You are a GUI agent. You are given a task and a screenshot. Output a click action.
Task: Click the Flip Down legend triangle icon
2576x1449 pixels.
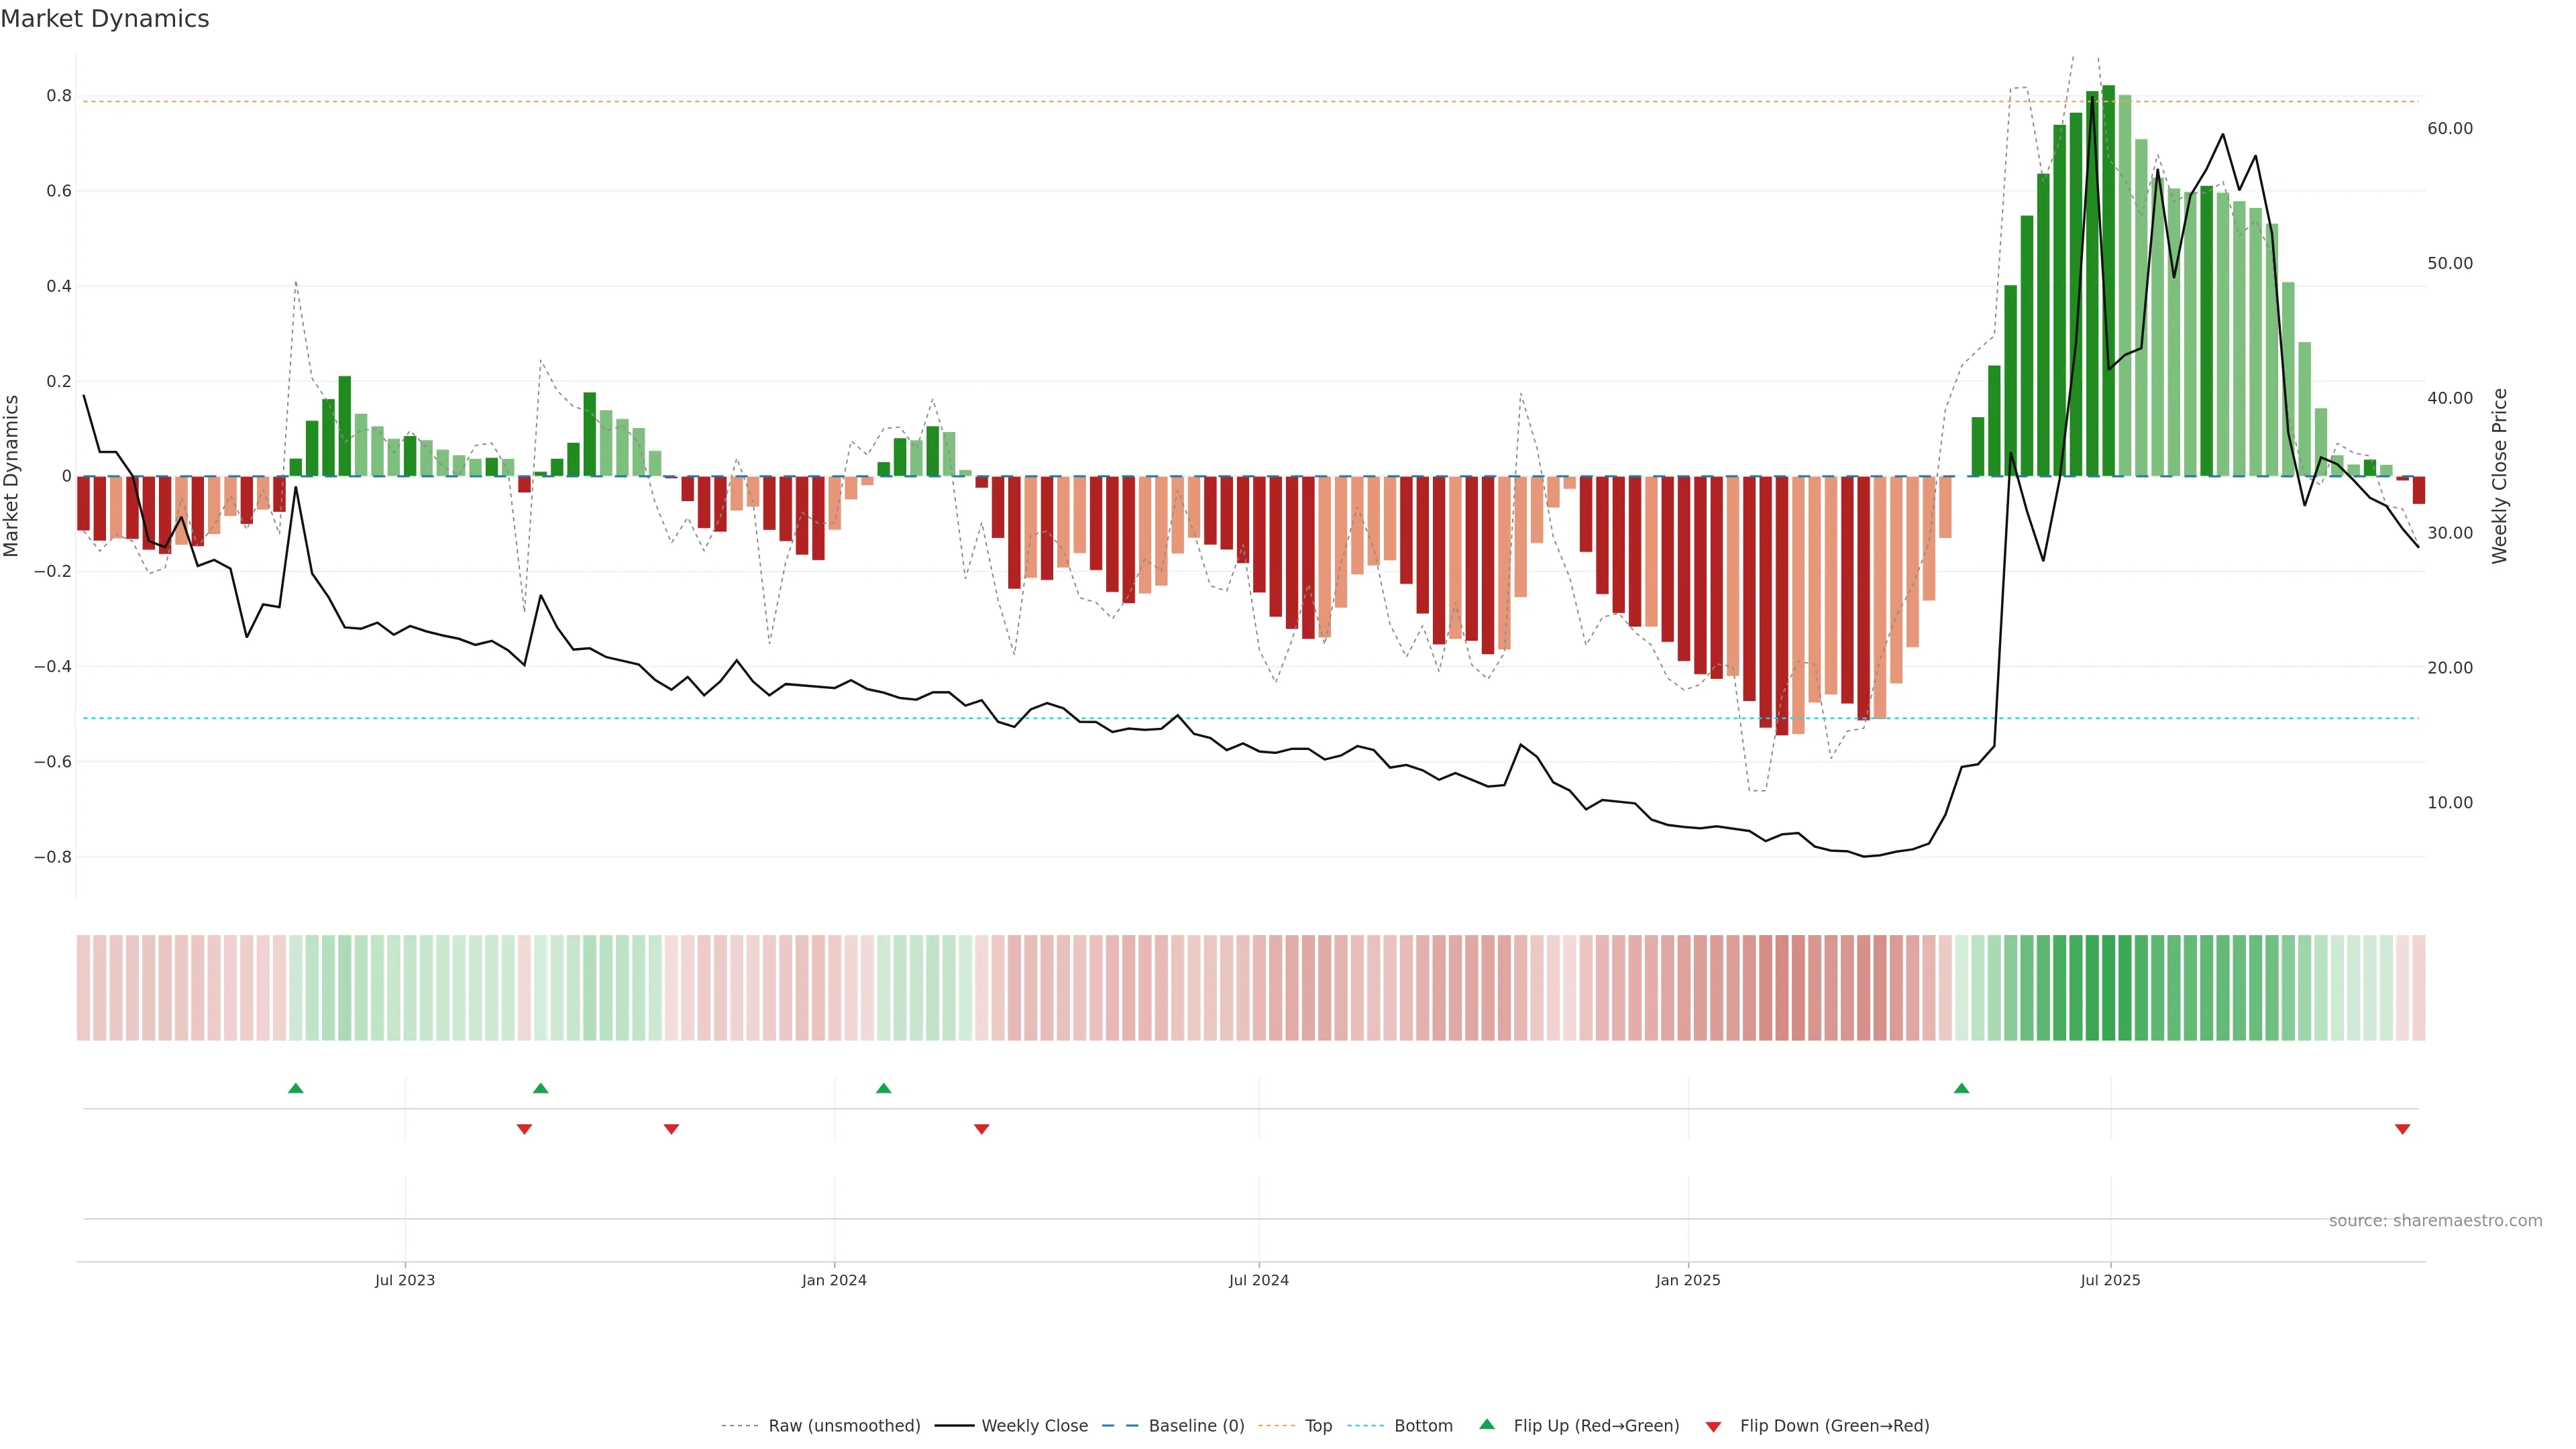pyautogui.click(x=1713, y=1426)
